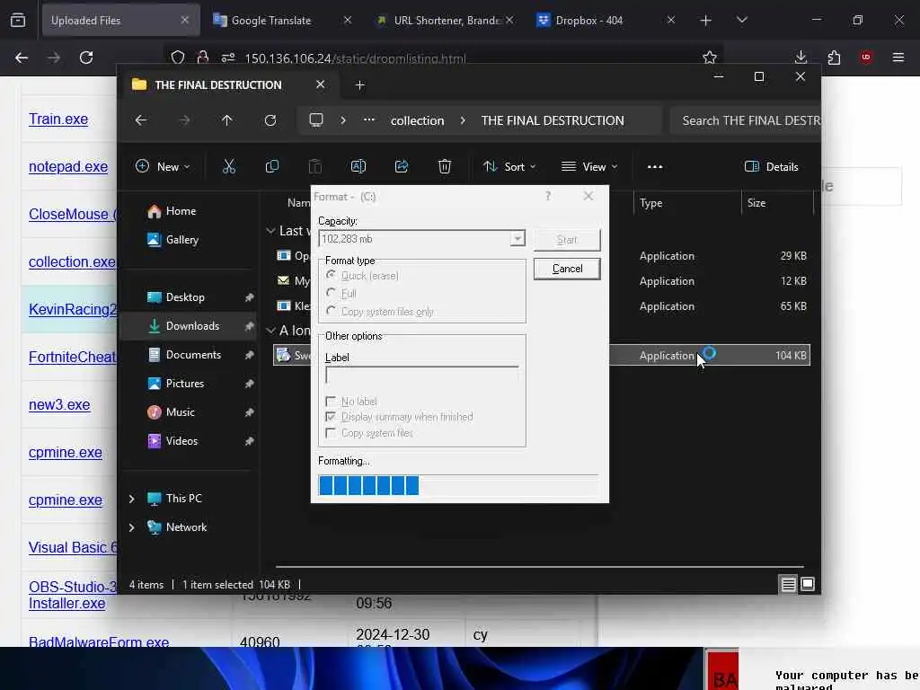Click the Rename icon in Explorer toolbar

coord(358,166)
